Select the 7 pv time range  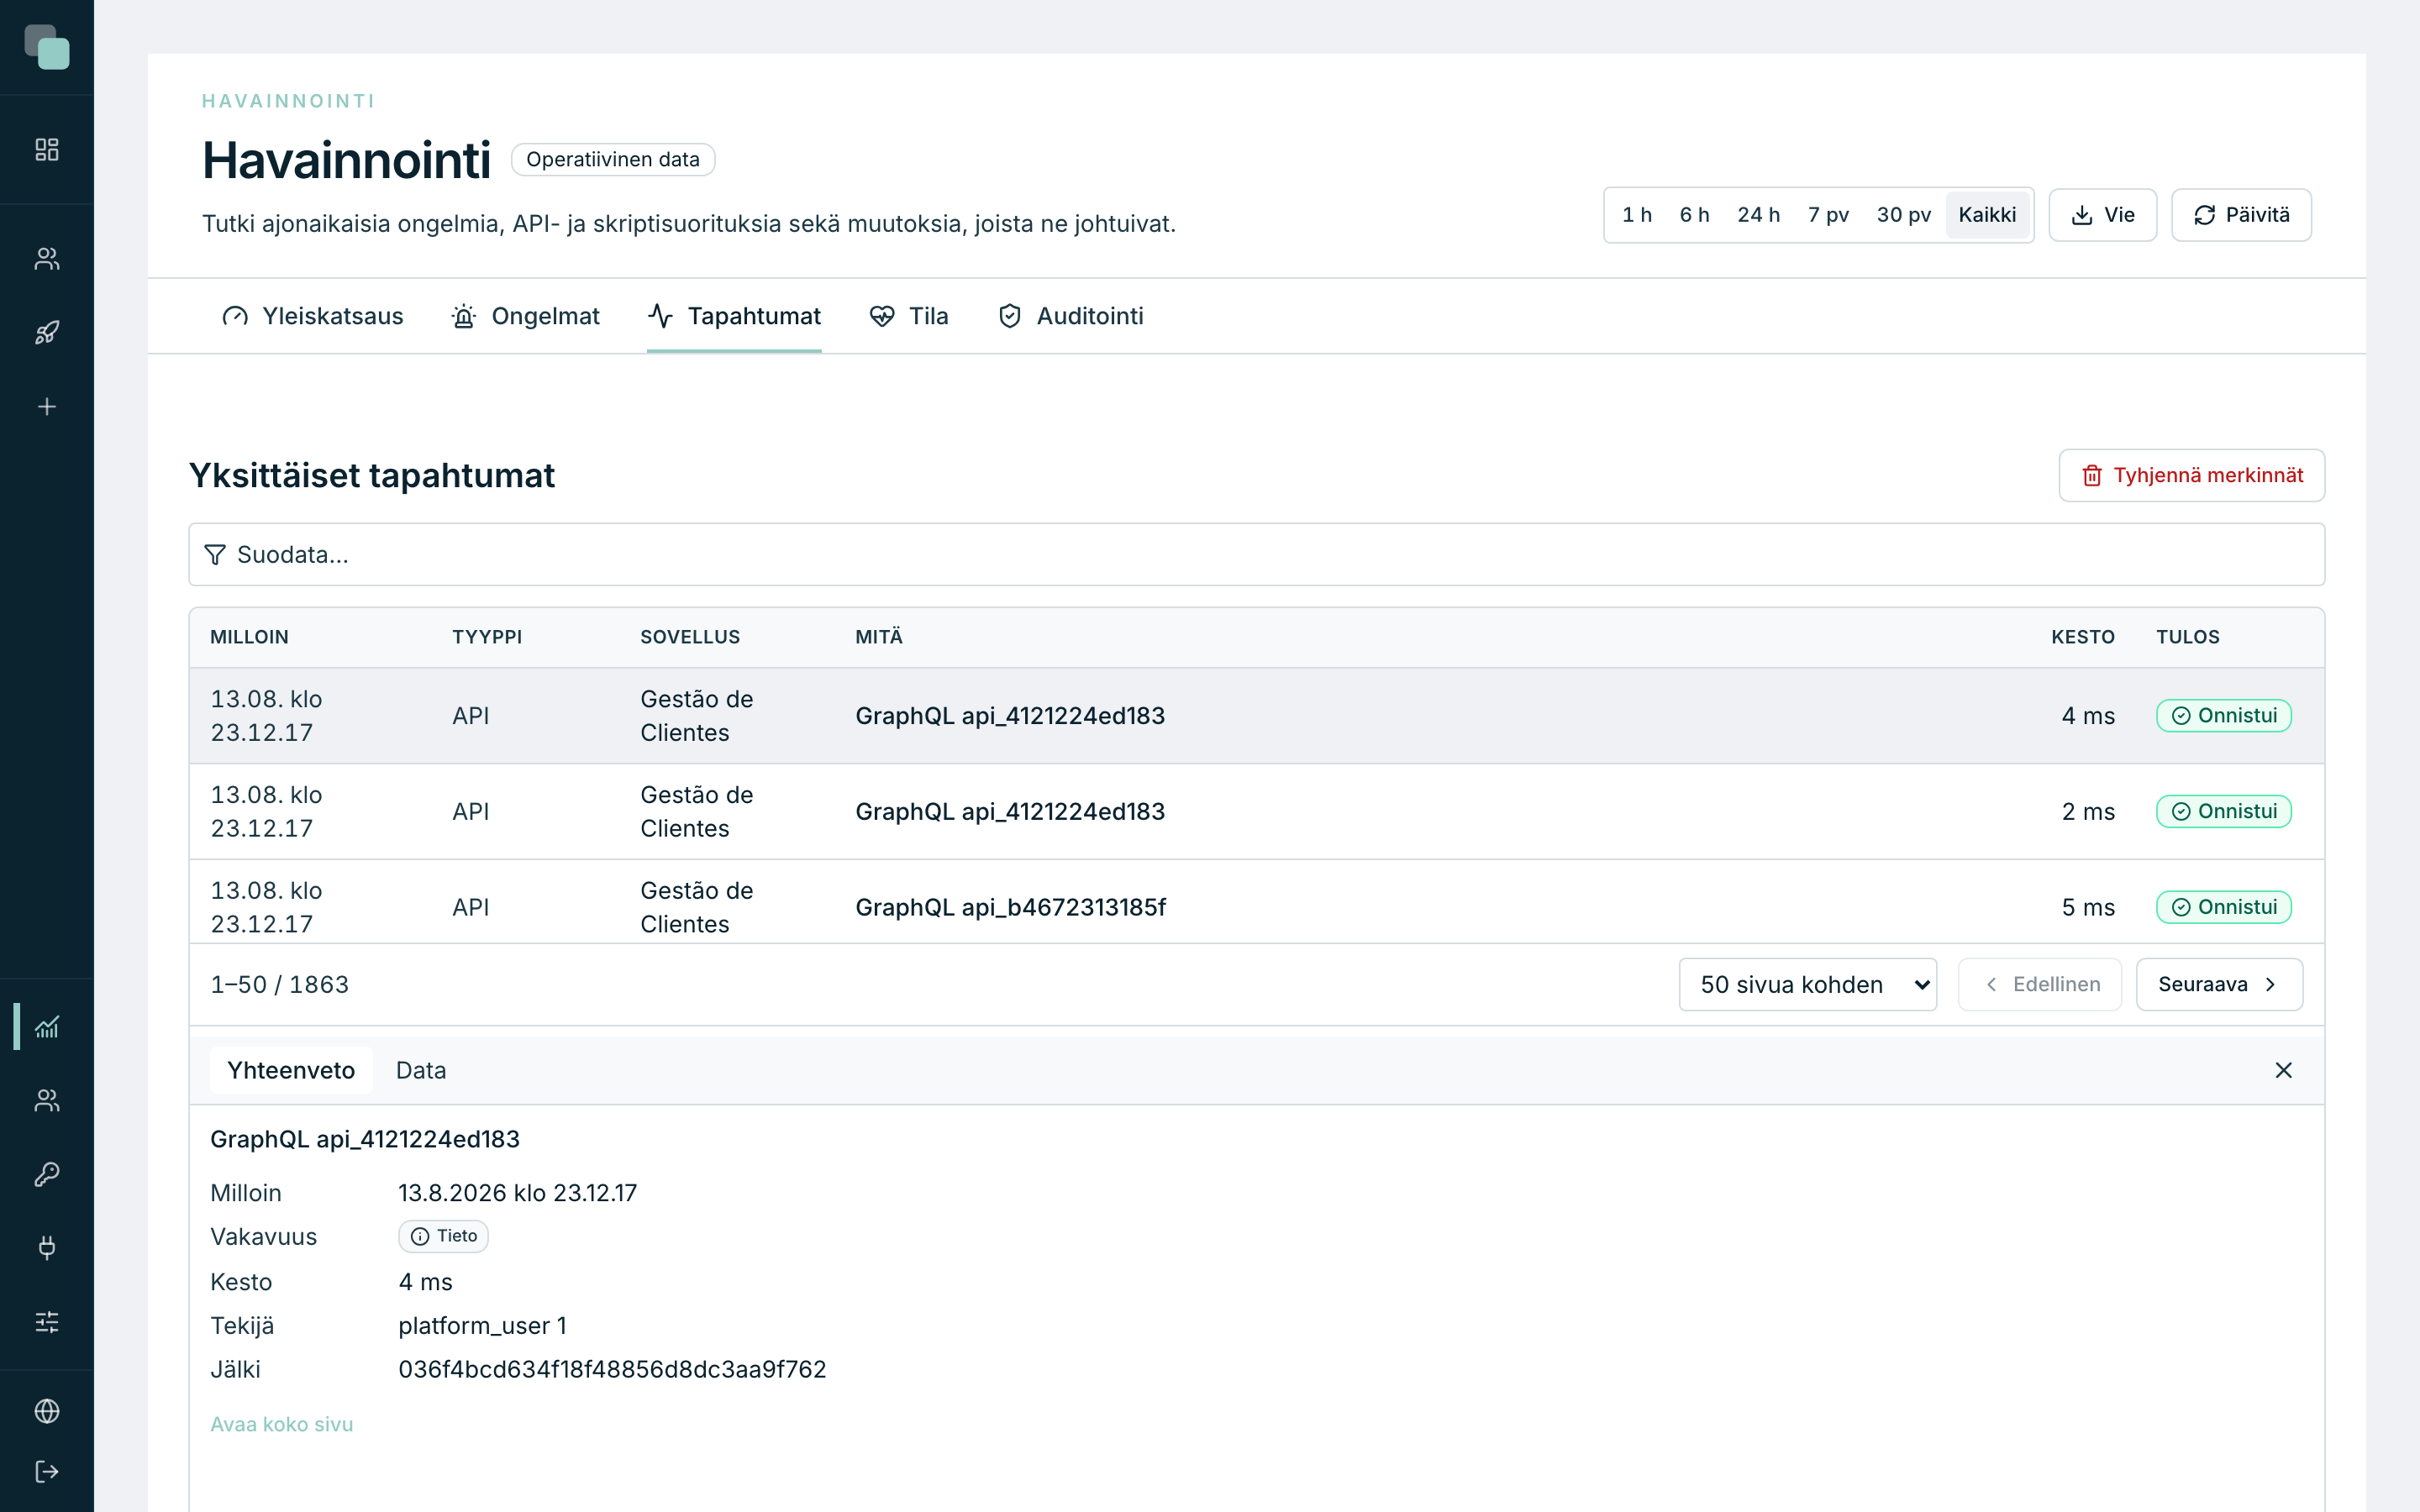point(1828,215)
